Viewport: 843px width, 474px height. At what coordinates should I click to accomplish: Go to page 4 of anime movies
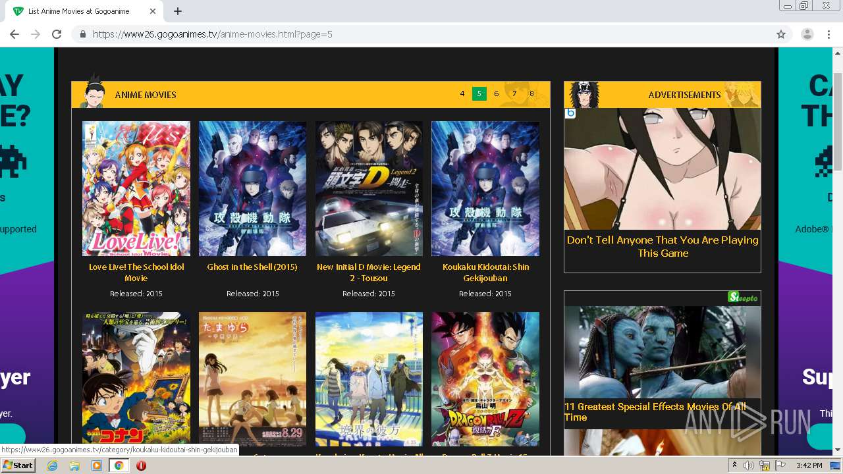(x=462, y=94)
